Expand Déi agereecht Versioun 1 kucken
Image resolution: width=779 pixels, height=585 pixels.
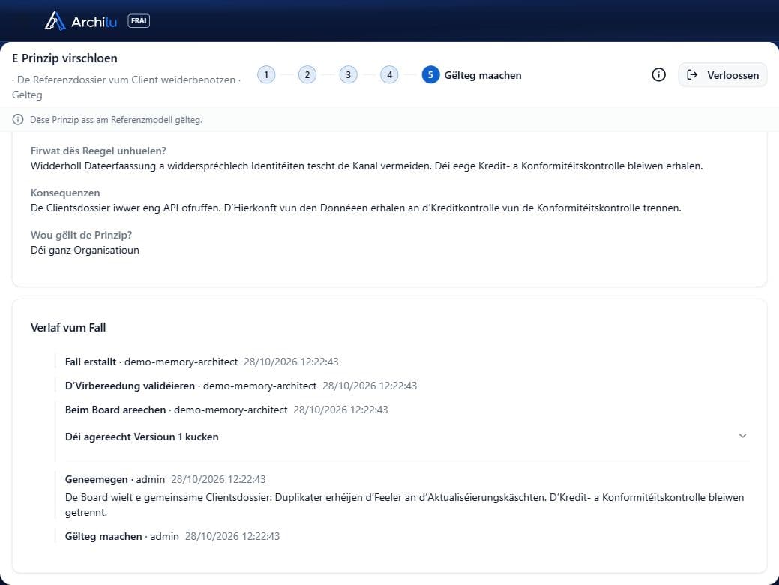(x=406, y=436)
